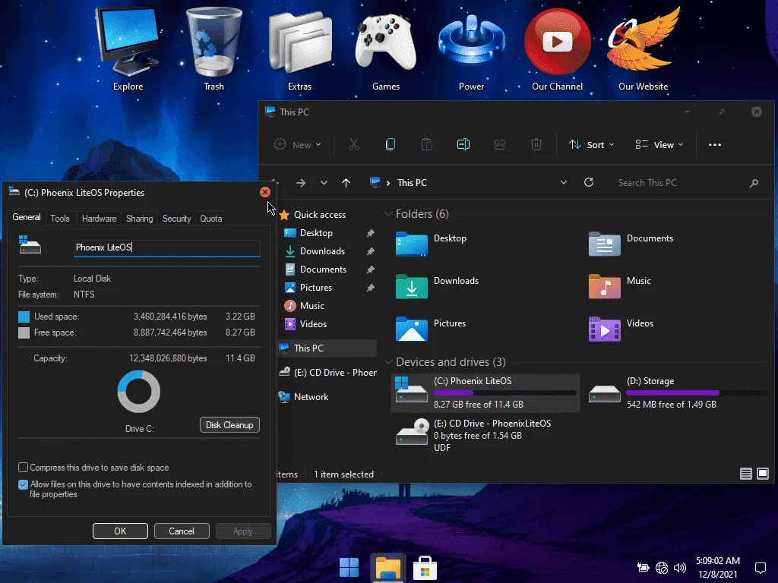The width and height of the screenshot is (778, 583).
Task: Select the Documents folder tile
Action: tap(631, 244)
